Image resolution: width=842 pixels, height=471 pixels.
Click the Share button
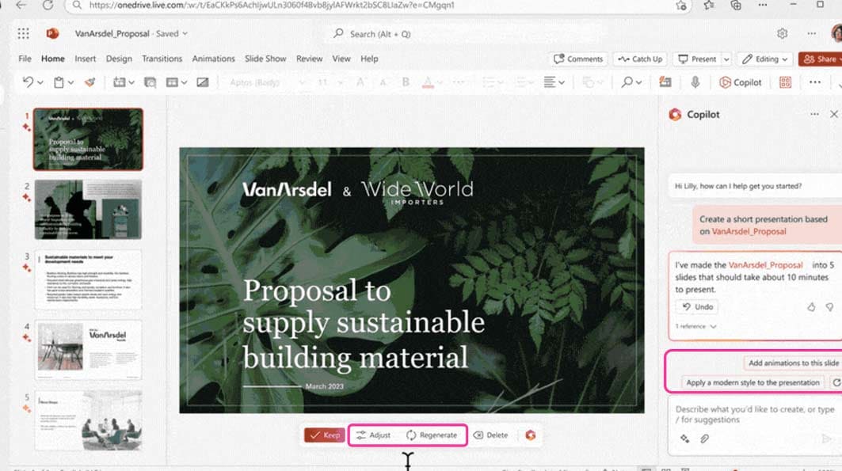820,59
